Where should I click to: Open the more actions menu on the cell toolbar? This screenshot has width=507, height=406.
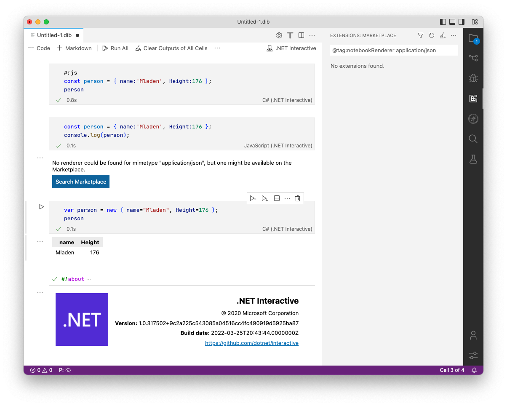point(287,198)
